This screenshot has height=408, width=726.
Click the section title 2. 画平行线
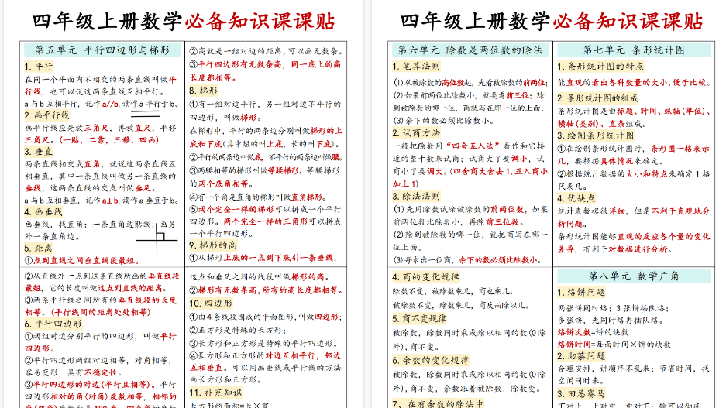[46, 115]
